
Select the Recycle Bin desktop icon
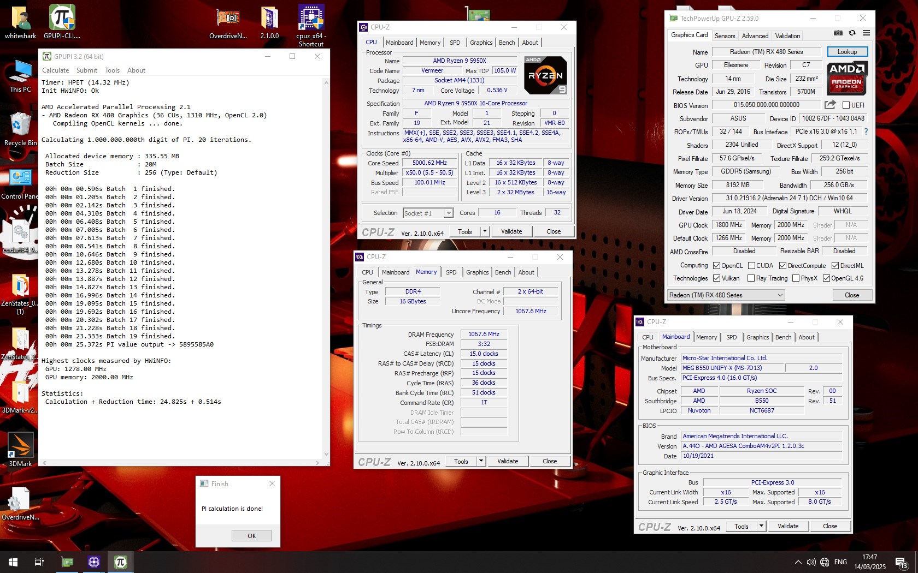point(20,129)
